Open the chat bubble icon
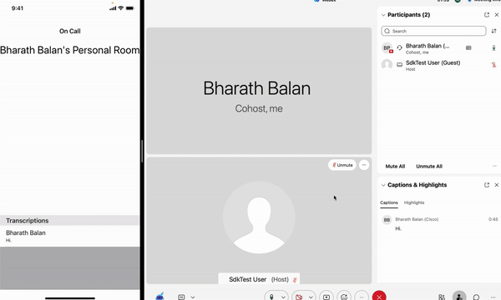This screenshot has height=300, width=501. pyautogui.click(x=476, y=297)
